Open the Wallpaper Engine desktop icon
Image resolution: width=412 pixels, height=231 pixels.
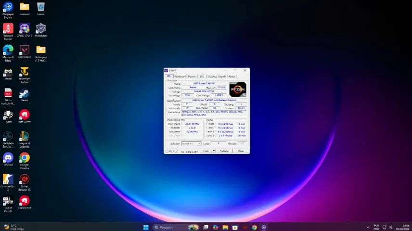coord(8,10)
